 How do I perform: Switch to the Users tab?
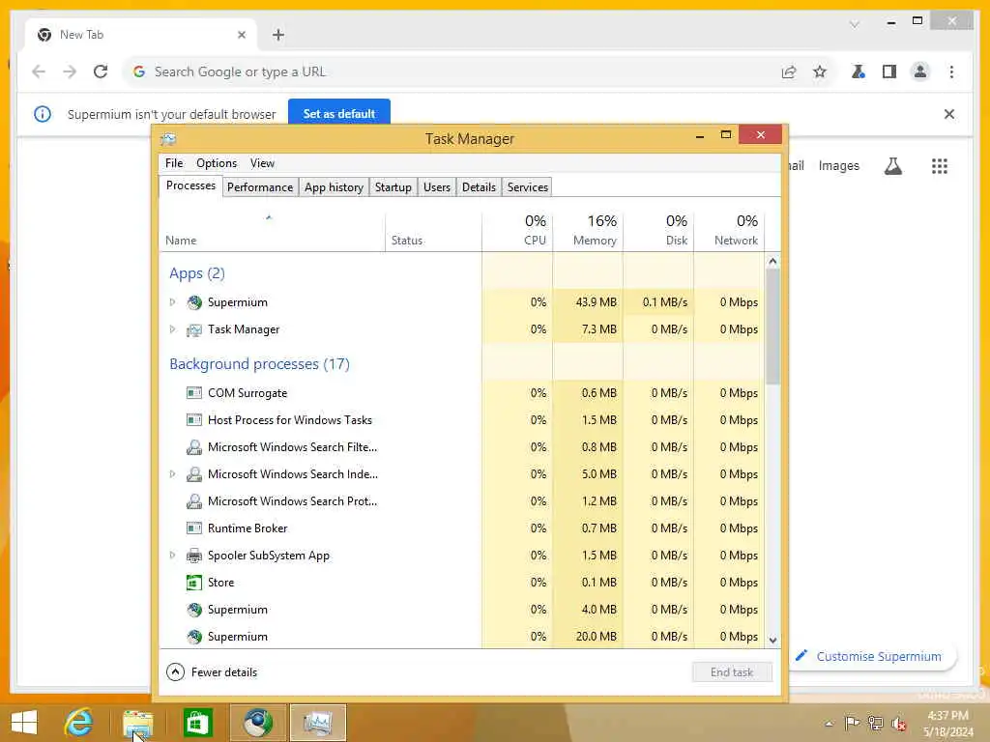click(x=437, y=187)
